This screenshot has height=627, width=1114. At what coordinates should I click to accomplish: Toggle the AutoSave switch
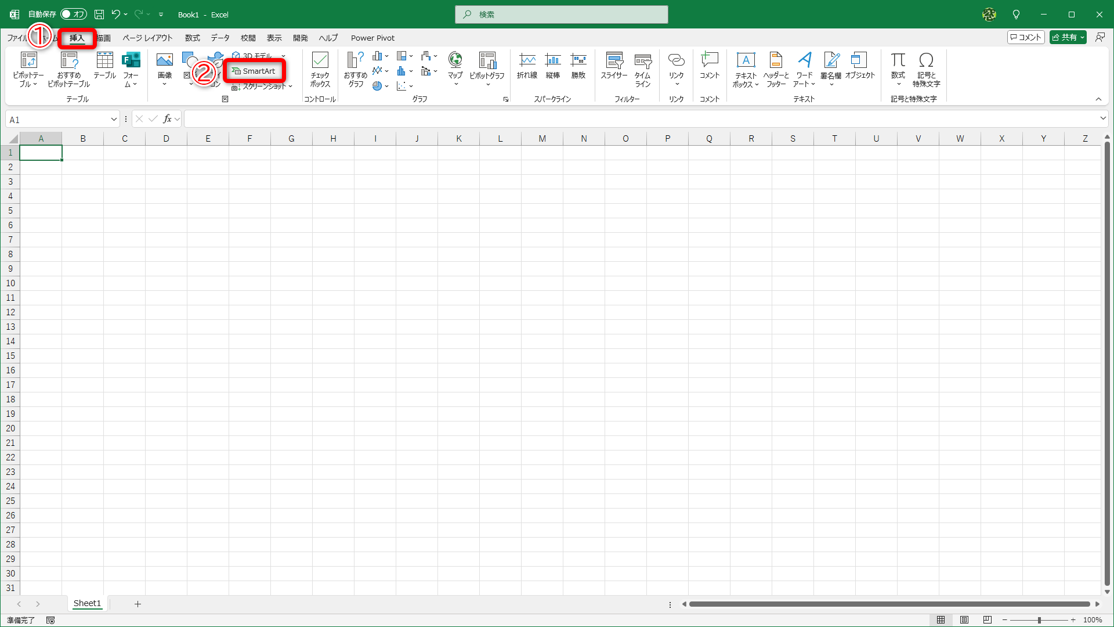(74, 15)
